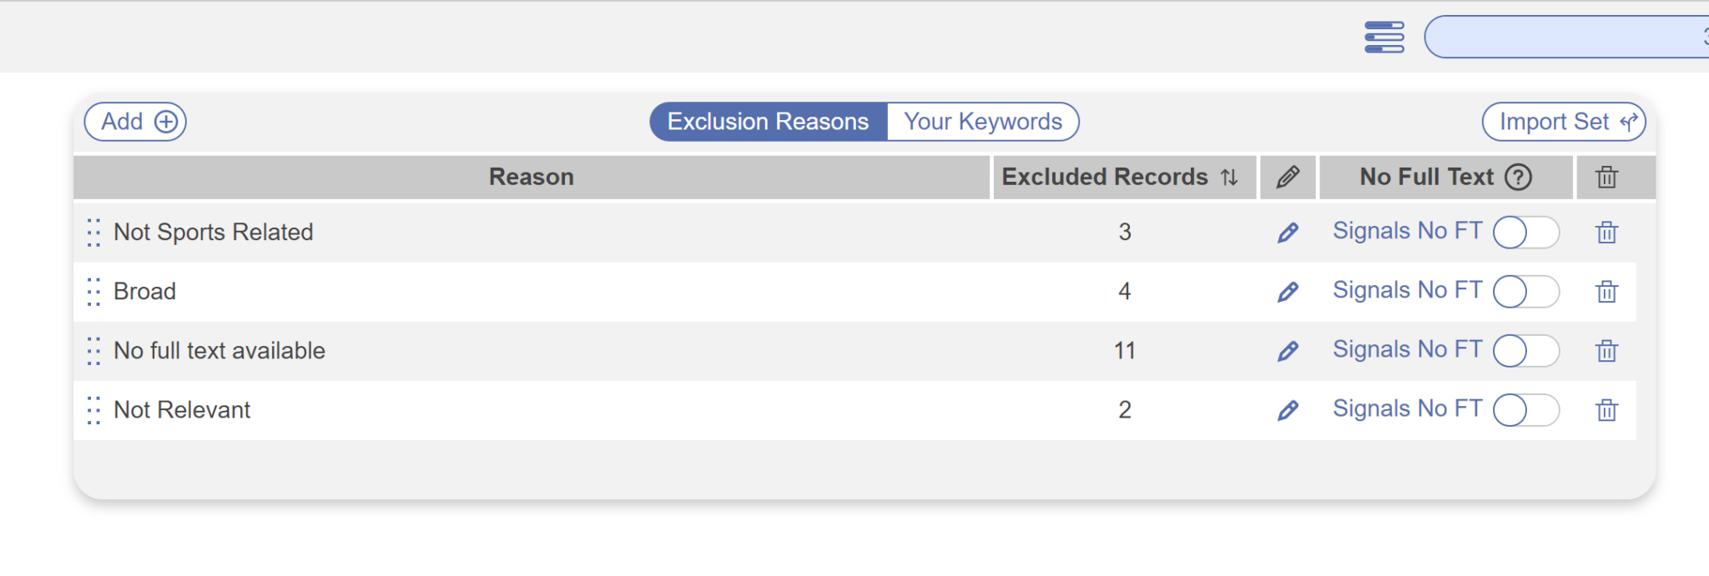The width and height of the screenshot is (1709, 576).
Task: Toggle Signals No FT for Not Sports Related
Action: (x=1525, y=233)
